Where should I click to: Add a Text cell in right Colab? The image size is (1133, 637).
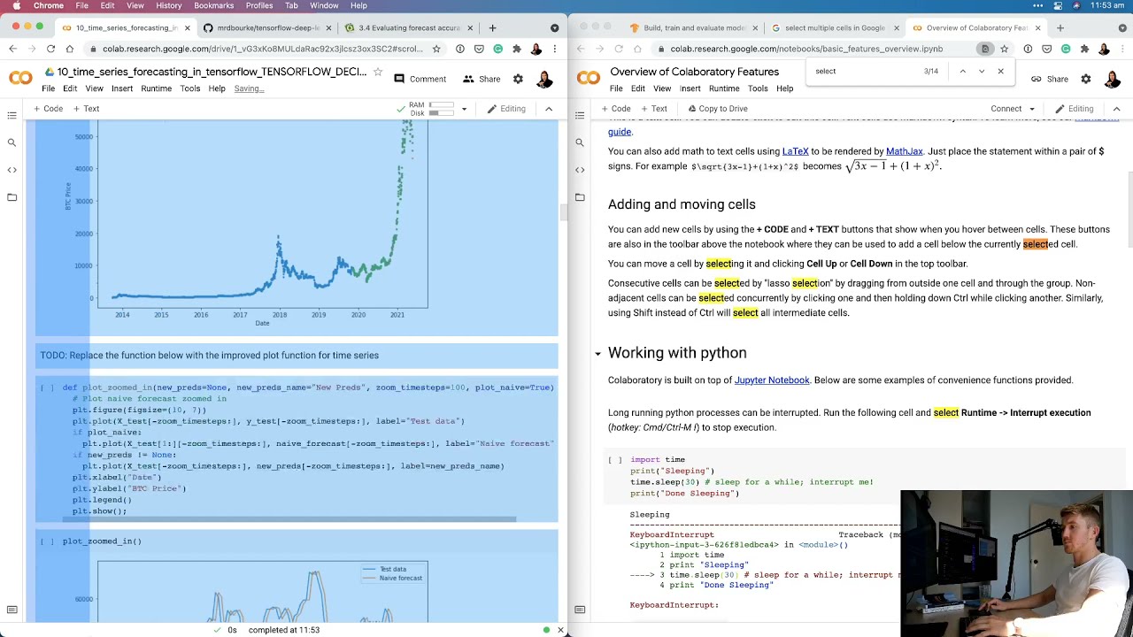[x=653, y=109]
